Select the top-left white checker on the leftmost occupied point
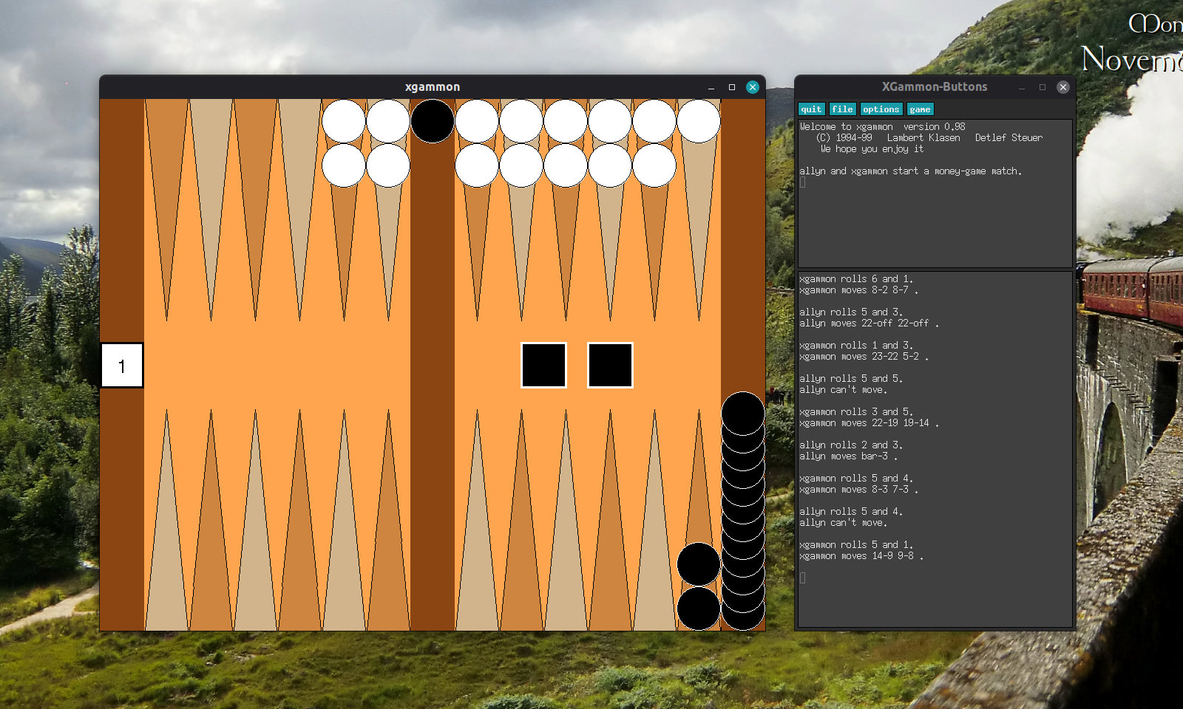This screenshot has width=1183, height=709. pyautogui.click(x=344, y=121)
